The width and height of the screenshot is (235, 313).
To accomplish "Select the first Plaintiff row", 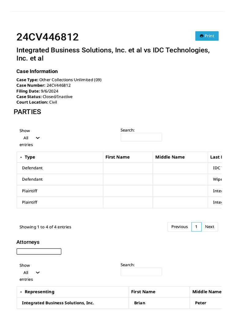I will pyautogui.click(x=30, y=191).
